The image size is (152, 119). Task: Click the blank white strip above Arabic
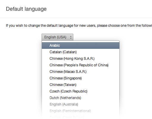coord(80,41)
